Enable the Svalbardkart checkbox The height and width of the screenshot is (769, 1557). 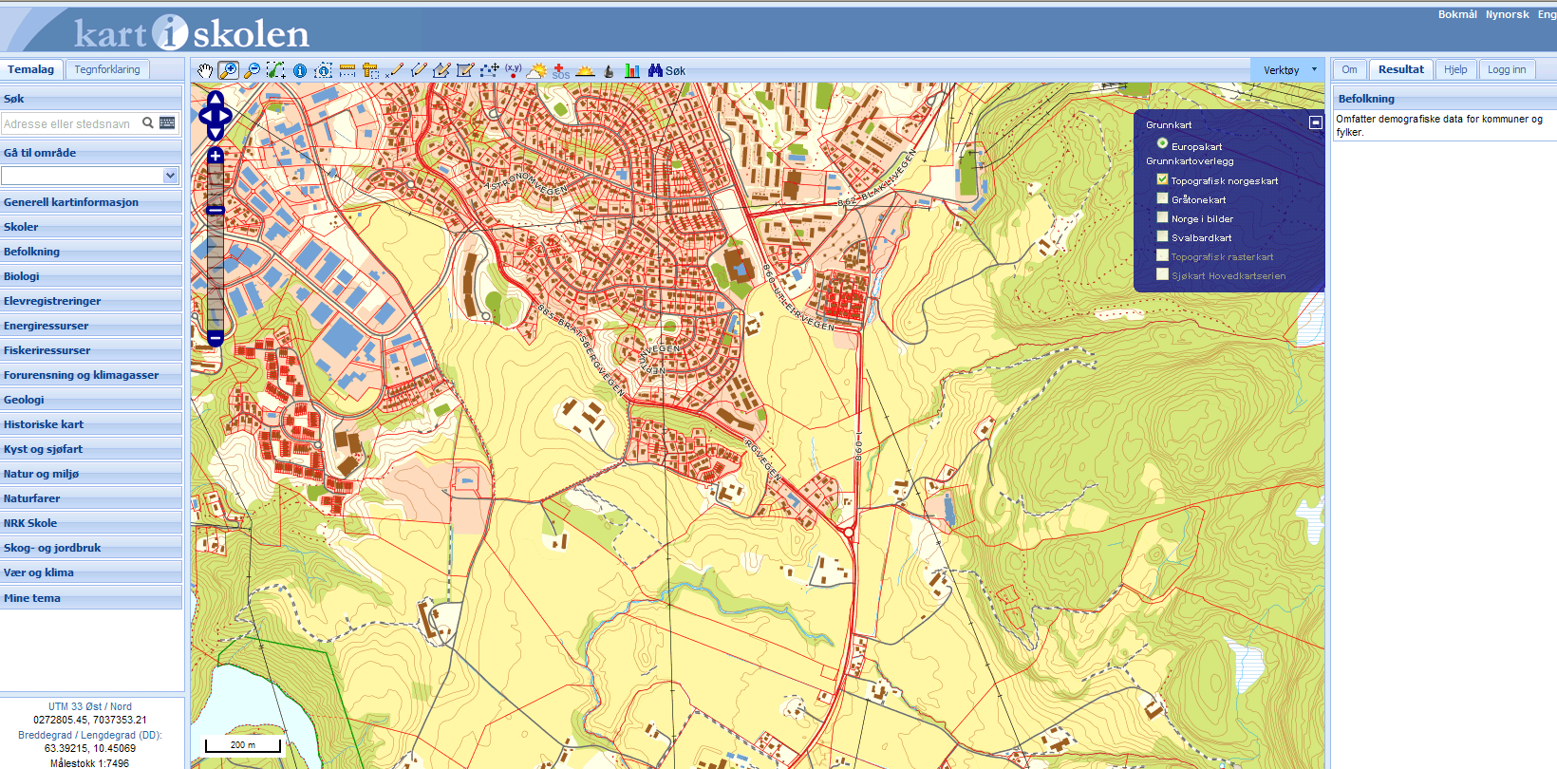(x=1162, y=235)
